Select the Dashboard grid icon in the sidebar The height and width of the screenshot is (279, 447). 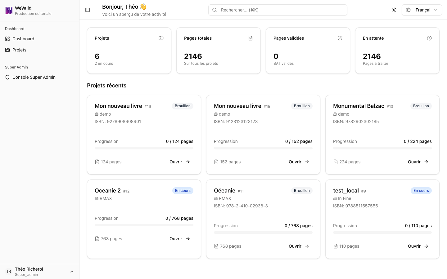(x=7, y=38)
